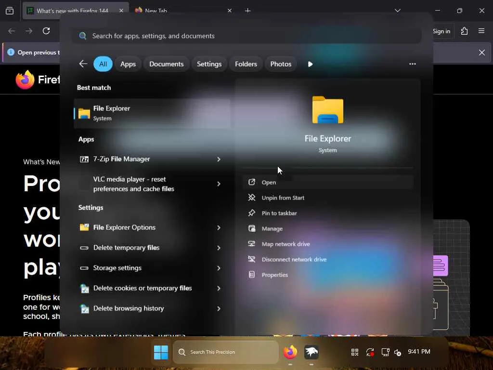Viewport: 493px width, 370px height.
Task: Choose Manage in the actions list
Action: click(327, 228)
